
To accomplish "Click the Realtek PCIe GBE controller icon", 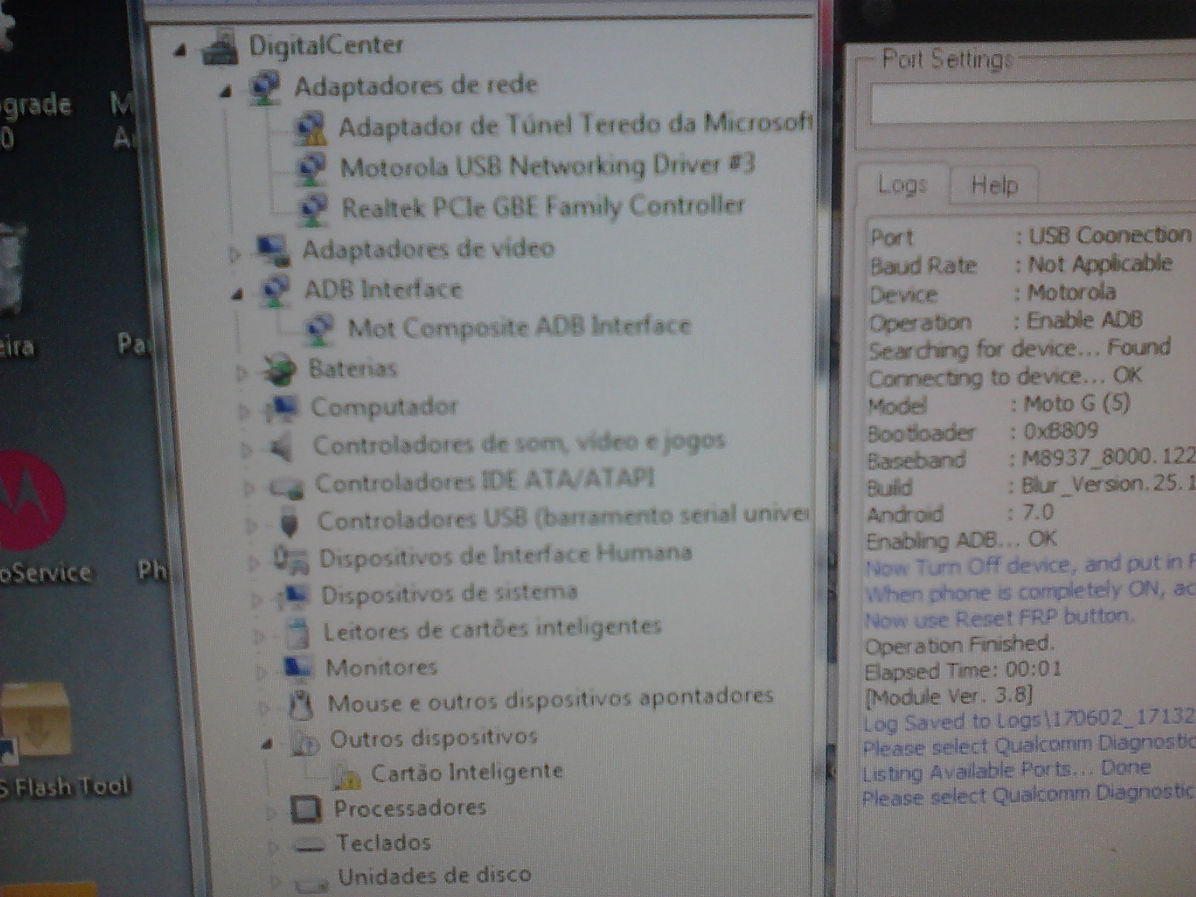I will 314,208.
